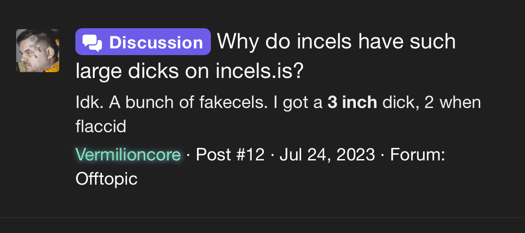Click the snippet starting Idk. A bunch of fakecels
525x233 pixels.
click(278, 115)
